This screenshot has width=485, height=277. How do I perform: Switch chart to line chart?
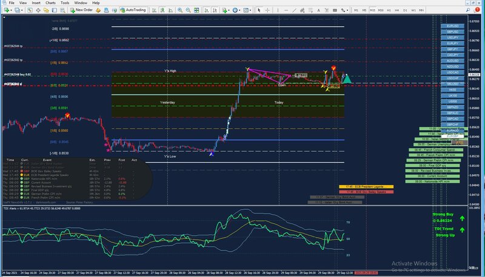tap(170, 10)
